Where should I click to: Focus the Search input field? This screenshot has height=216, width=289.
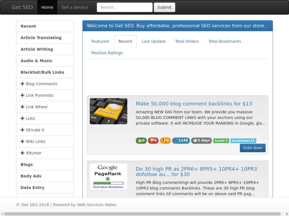click(124, 7)
